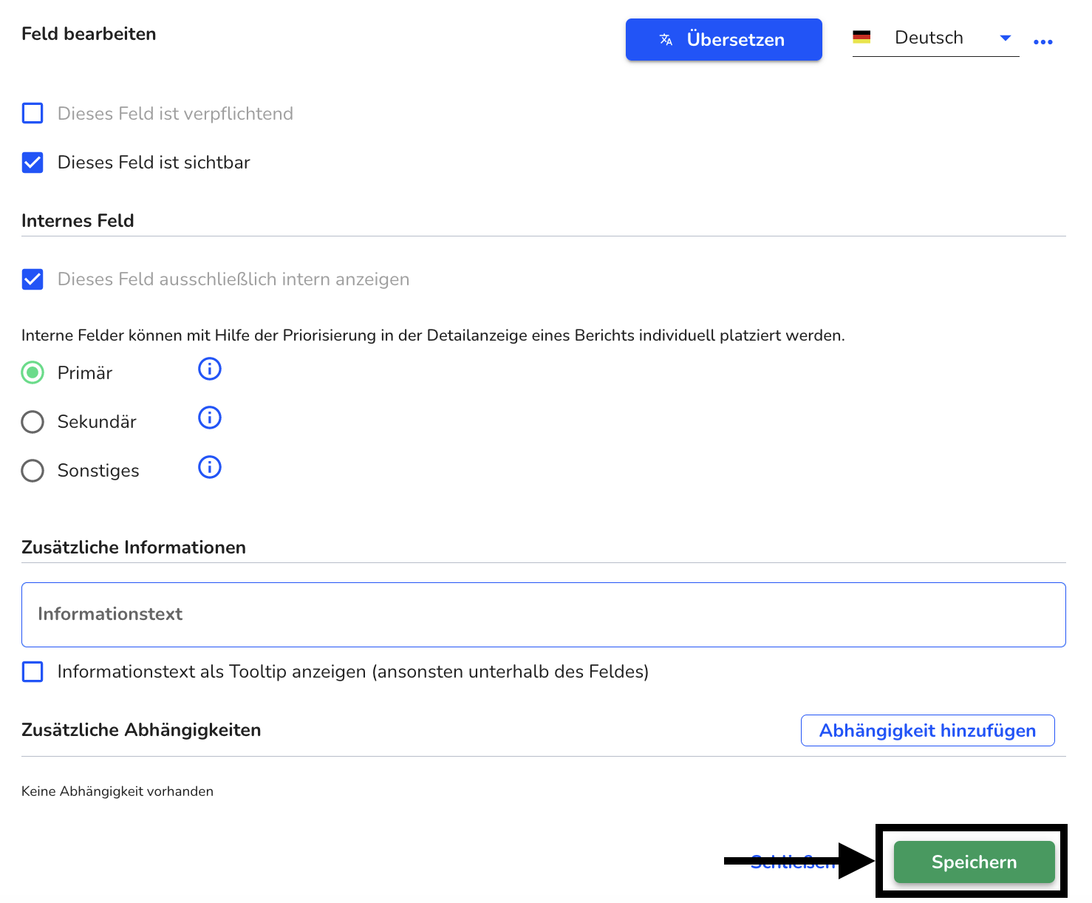Click the green Speichern button
The width and height of the screenshot is (1092, 903).
[974, 862]
